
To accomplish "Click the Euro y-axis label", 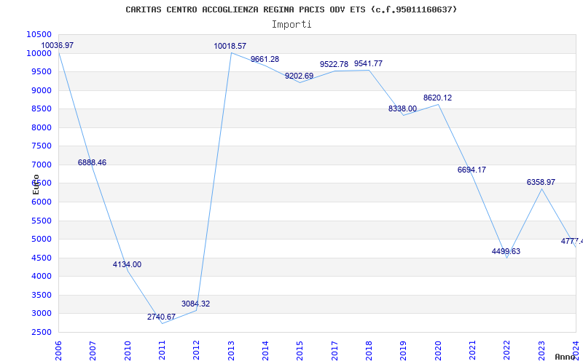I will [x=36, y=185].
